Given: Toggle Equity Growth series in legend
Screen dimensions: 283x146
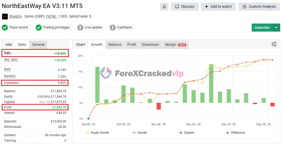Looking at the screenshot, I should (x=97, y=133).
